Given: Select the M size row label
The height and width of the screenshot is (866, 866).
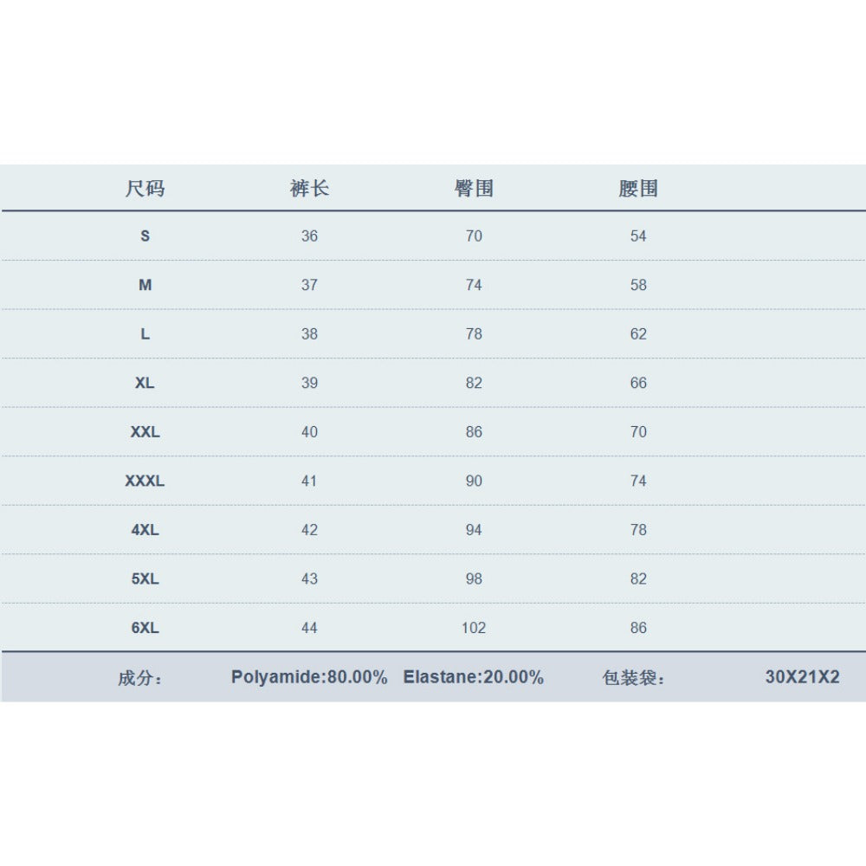Looking at the screenshot, I should [x=145, y=285].
